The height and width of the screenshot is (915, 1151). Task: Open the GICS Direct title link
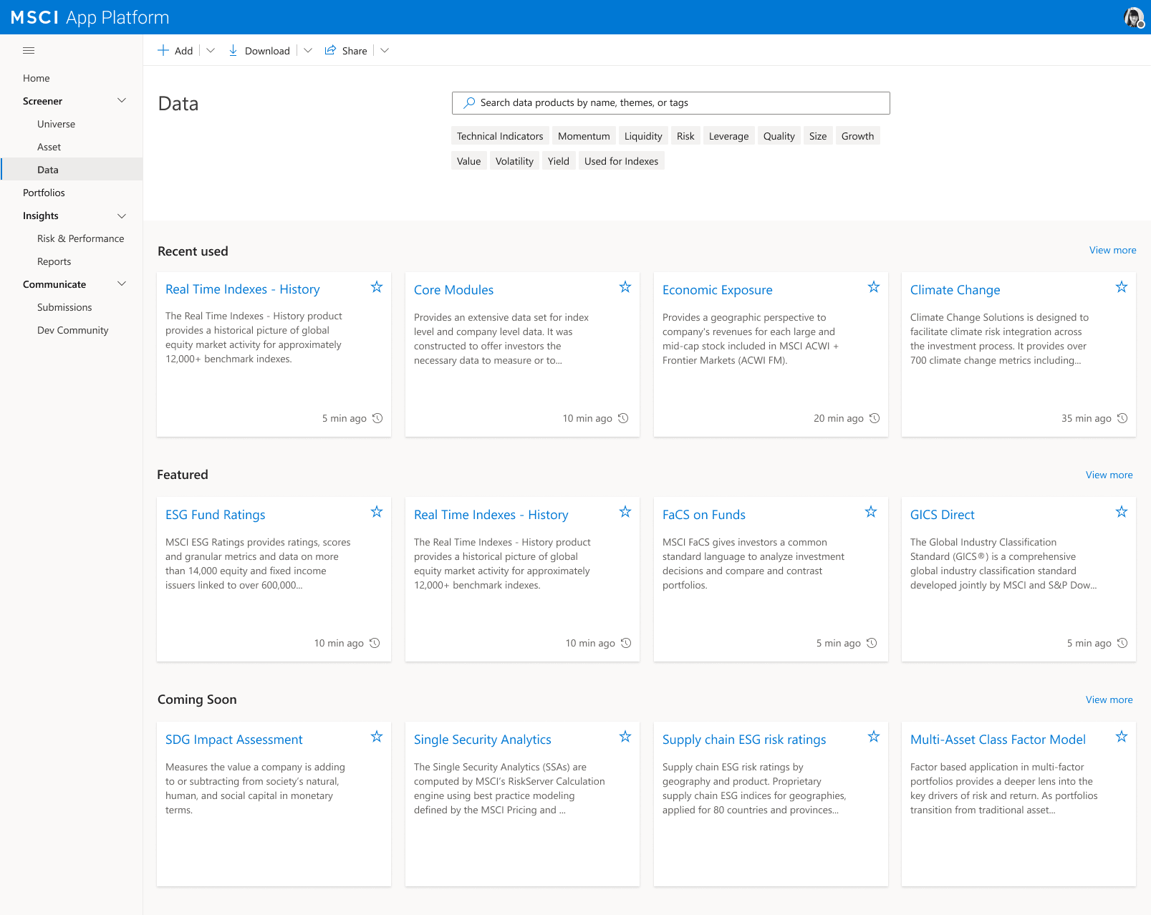942,515
